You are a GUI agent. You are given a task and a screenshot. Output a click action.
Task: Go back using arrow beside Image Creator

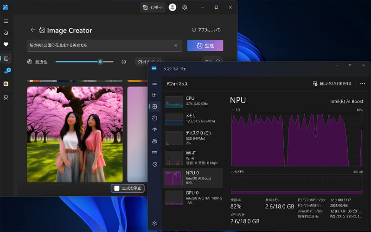(x=33, y=30)
